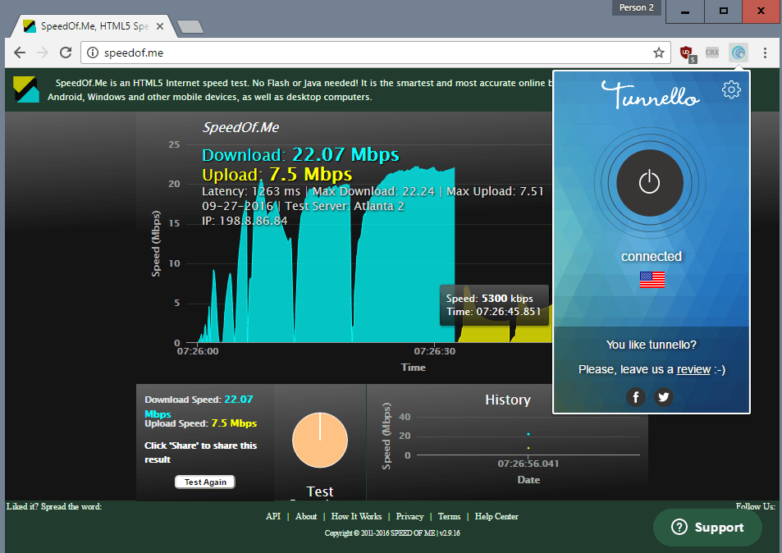Click the Download 22.07 Mbps result text
The image size is (782, 553).
pos(300,154)
